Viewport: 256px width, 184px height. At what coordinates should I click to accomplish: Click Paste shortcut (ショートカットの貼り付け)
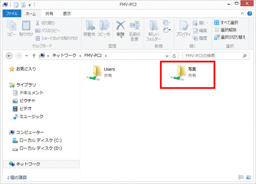pos(57,38)
